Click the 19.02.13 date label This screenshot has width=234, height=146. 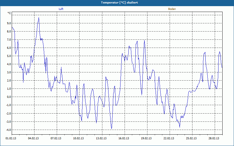pyautogui.click(x=146, y=138)
